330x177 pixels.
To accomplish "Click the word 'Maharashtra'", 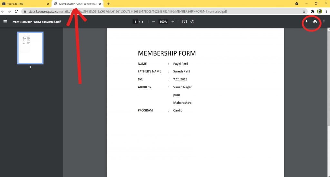I will tap(182, 103).
